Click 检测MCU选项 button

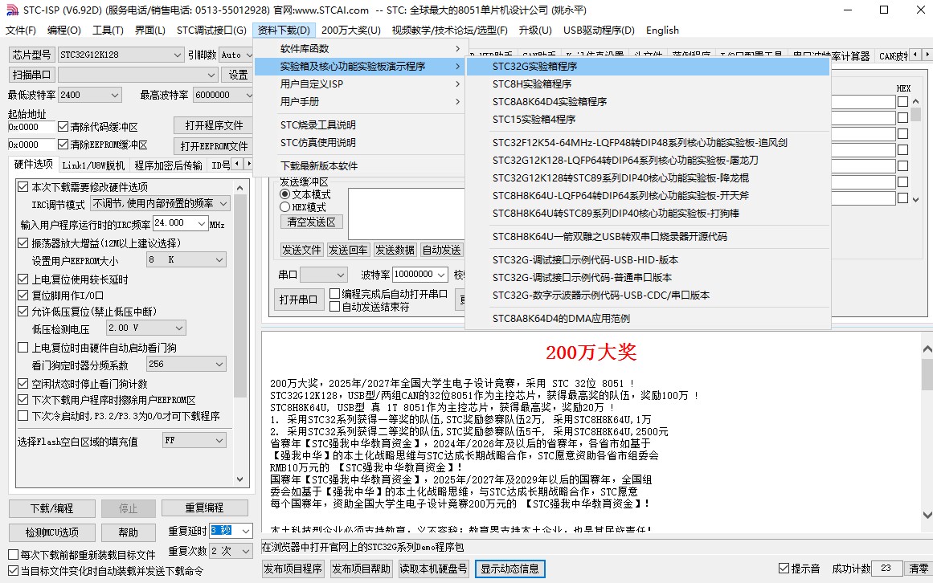coord(51,532)
